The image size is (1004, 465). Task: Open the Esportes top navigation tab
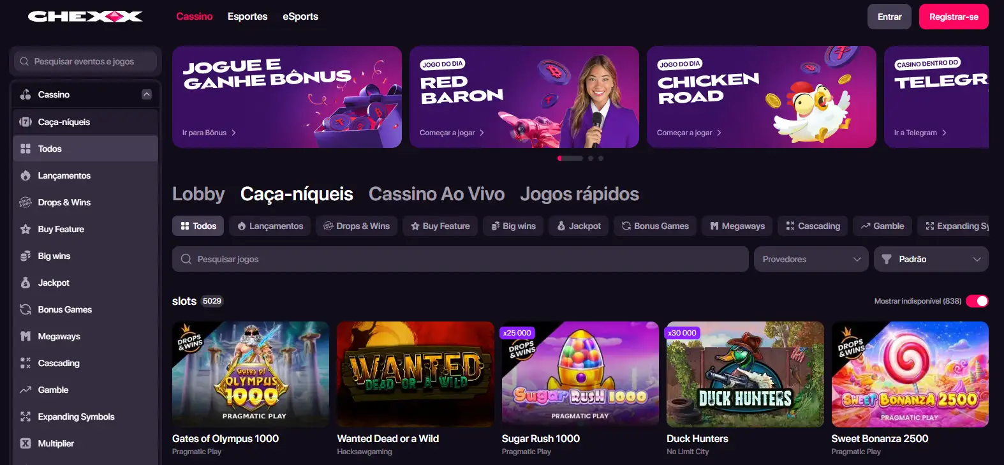247,17
